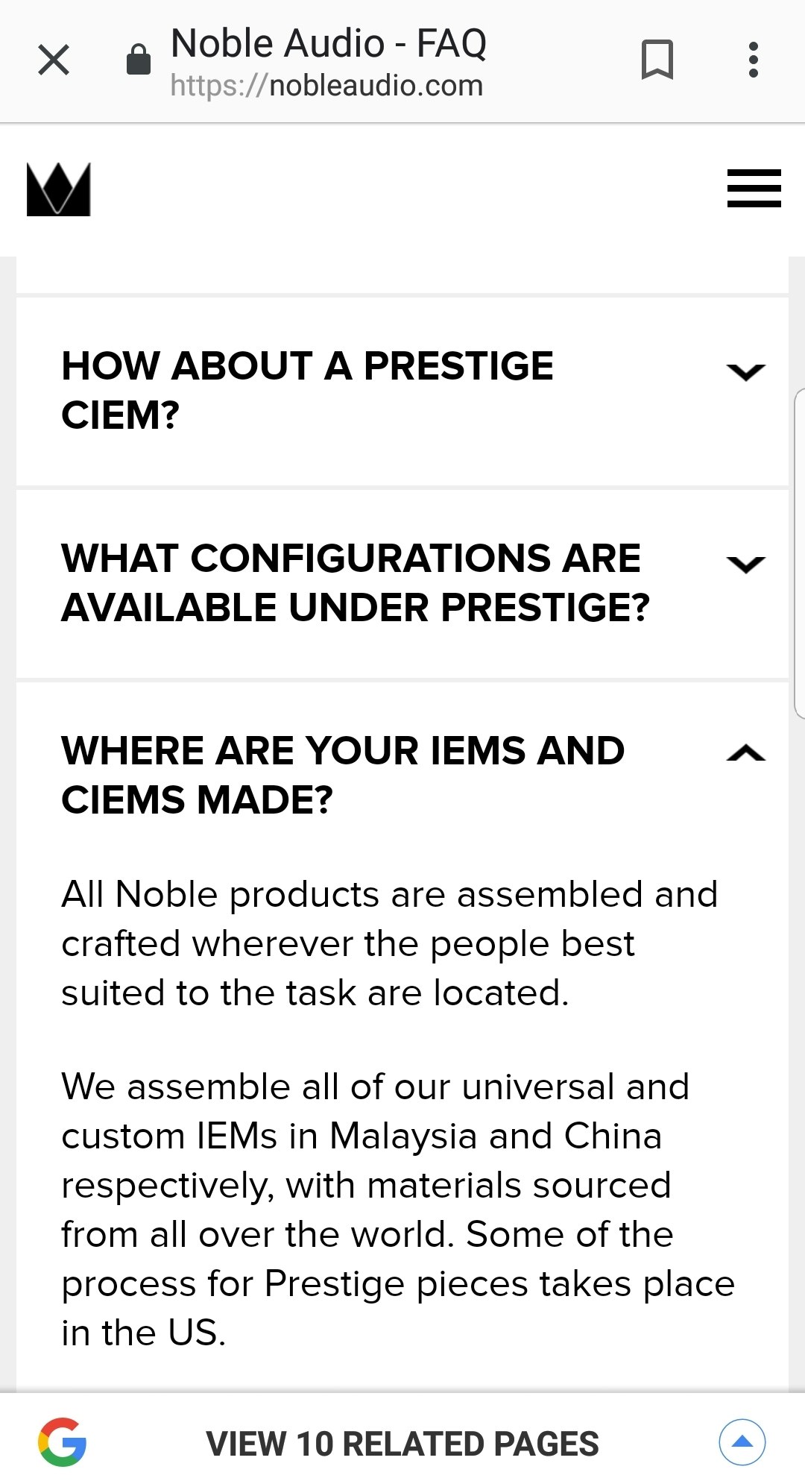Tap the Google G logo
805x1484 pixels.
click(x=63, y=1442)
